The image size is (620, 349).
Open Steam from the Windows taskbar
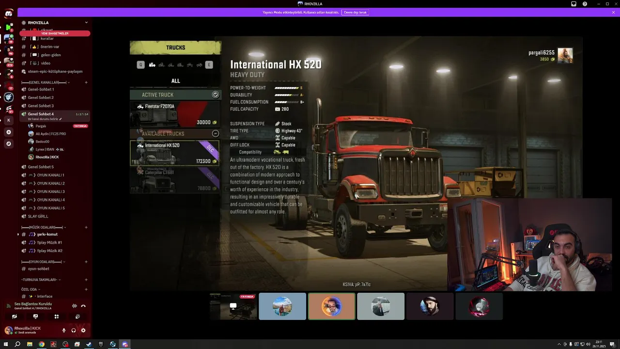click(89, 344)
